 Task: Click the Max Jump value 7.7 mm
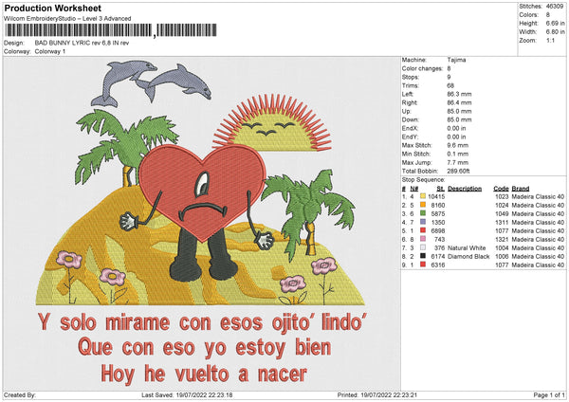point(458,162)
